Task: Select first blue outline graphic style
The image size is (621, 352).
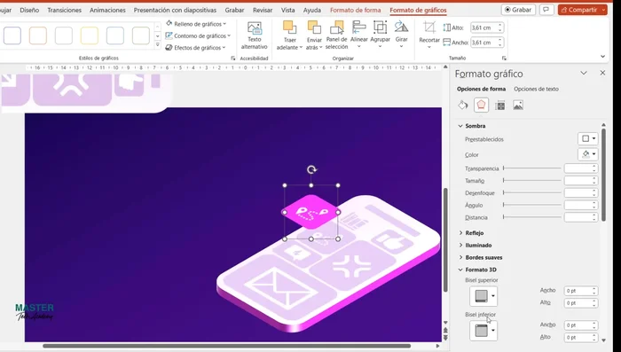Action: (12, 35)
